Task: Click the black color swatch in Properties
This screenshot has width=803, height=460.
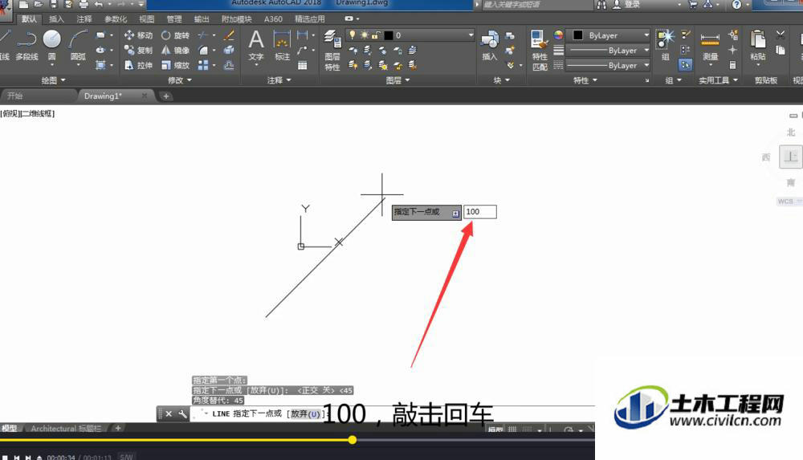Action: (x=577, y=35)
